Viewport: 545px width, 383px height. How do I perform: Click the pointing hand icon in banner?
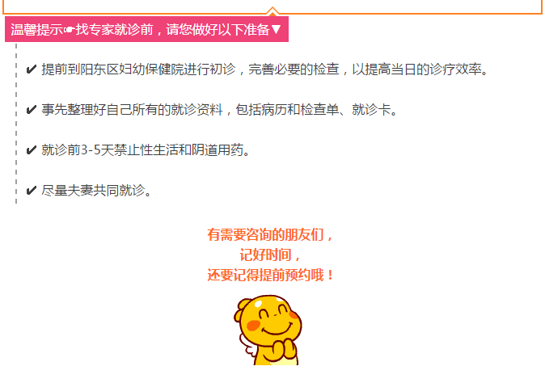tap(70, 30)
